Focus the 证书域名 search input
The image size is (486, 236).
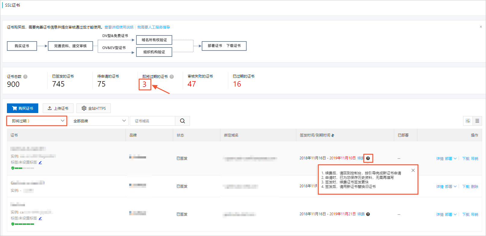pos(152,121)
